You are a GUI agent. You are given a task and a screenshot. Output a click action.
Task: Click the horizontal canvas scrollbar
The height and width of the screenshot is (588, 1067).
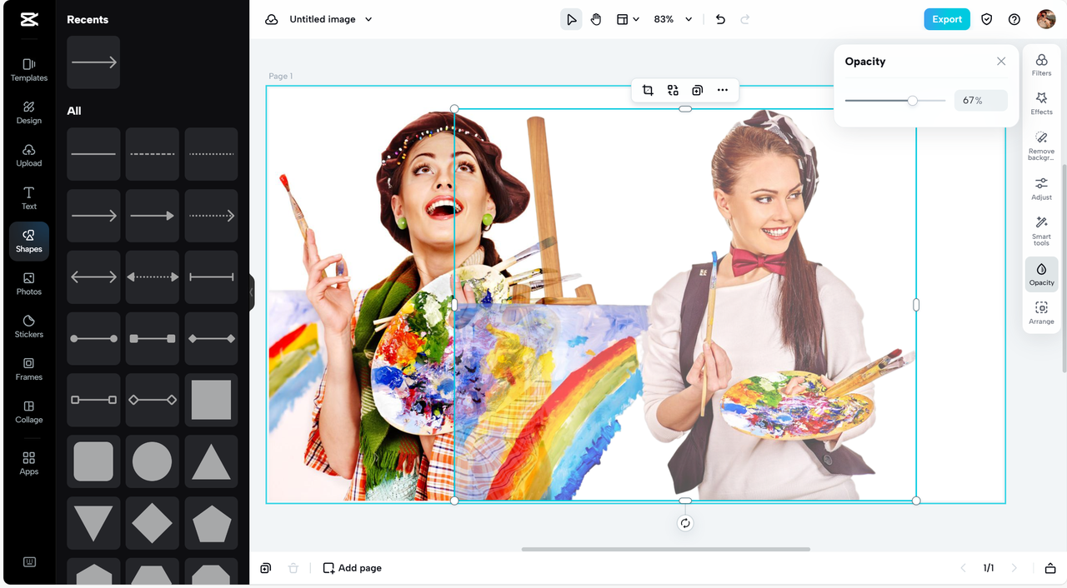(666, 549)
